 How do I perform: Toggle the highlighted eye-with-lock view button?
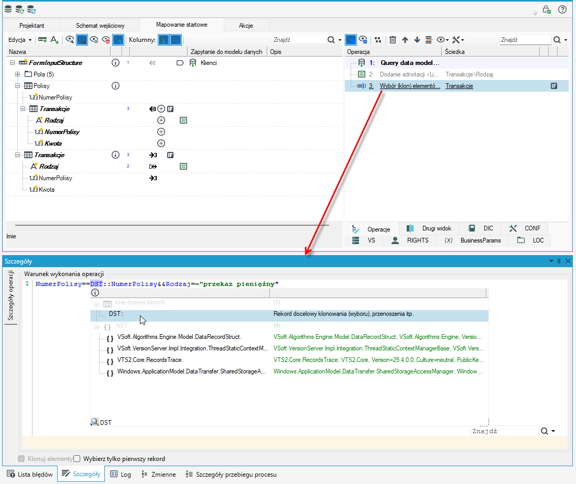coord(82,40)
